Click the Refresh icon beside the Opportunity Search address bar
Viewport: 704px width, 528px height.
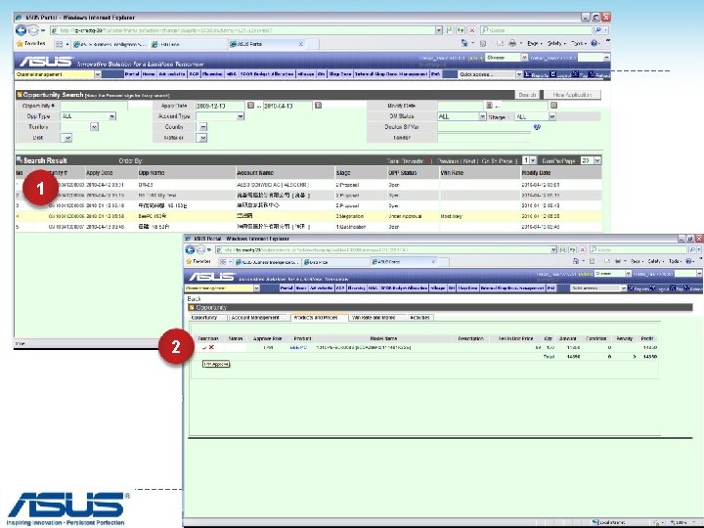[x=461, y=30]
